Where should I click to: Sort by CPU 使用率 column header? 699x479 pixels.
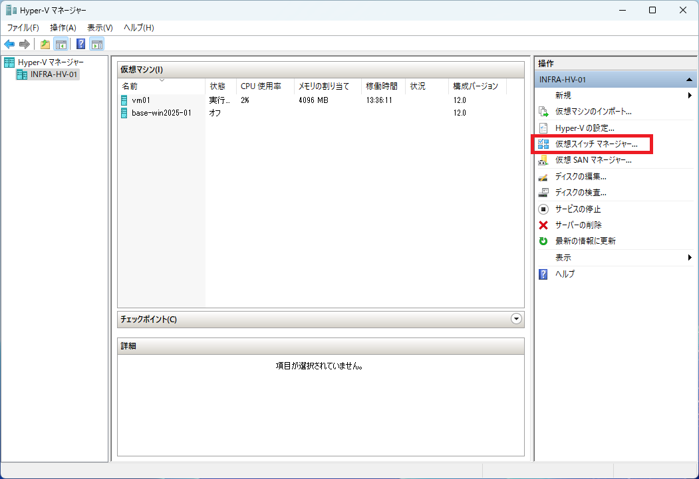265,86
